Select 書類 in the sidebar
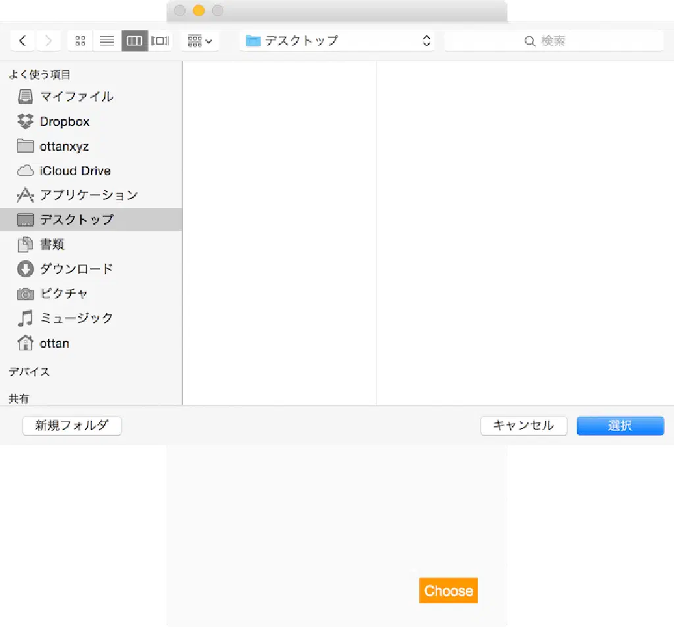The width and height of the screenshot is (674, 627). tap(52, 244)
